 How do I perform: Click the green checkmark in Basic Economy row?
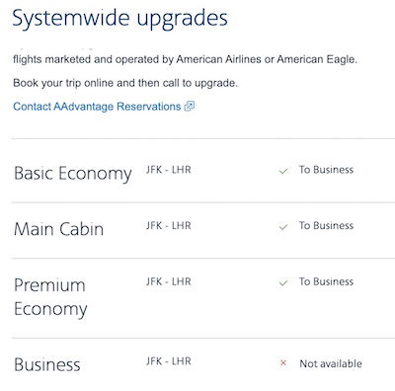click(x=283, y=171)
